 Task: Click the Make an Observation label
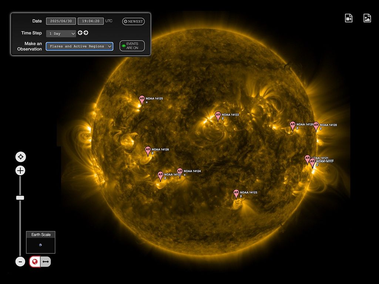[x=30, y=46]
